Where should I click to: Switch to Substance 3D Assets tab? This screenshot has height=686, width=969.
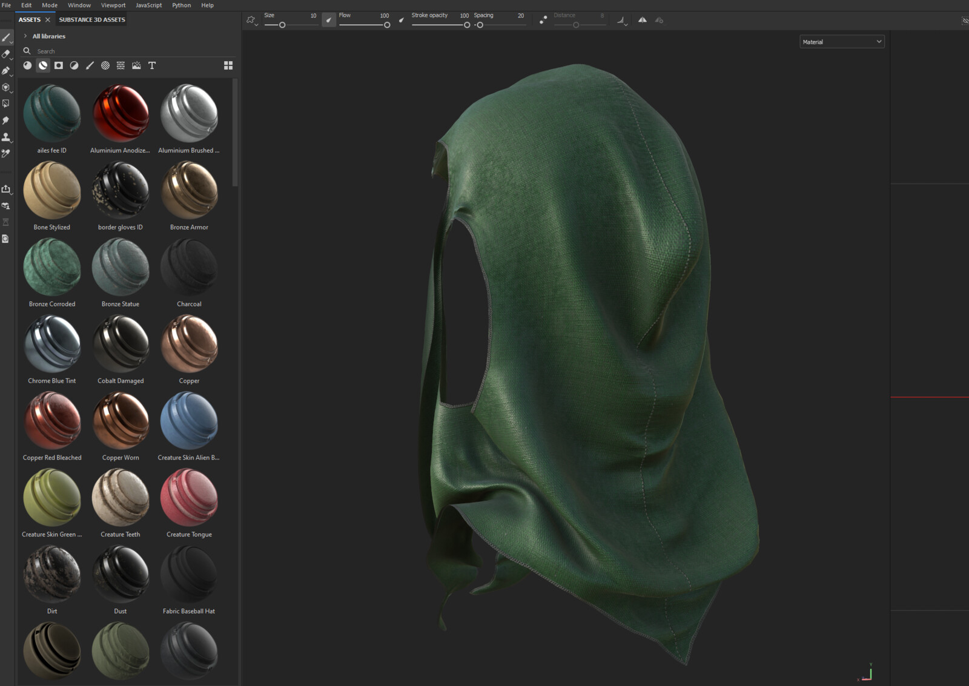pos(92,19)
